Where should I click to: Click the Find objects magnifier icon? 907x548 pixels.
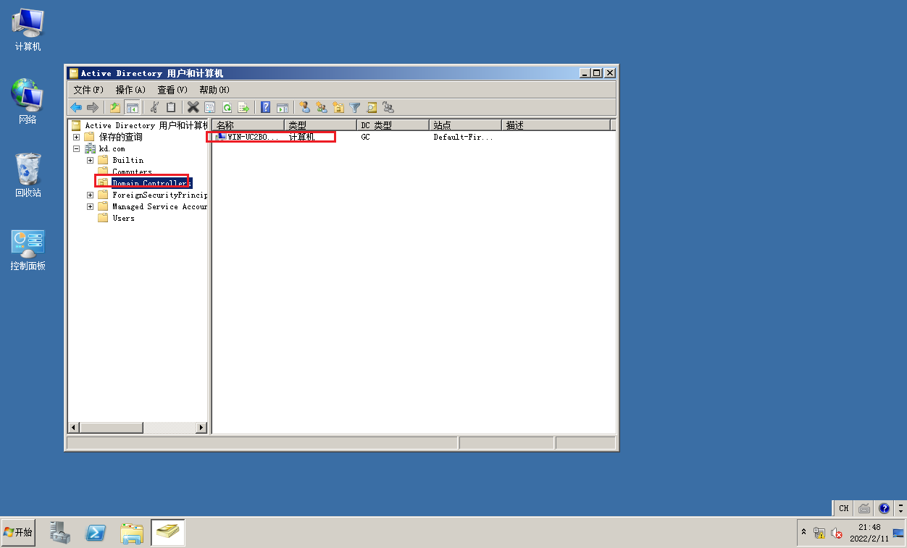(x=372, y=107)
